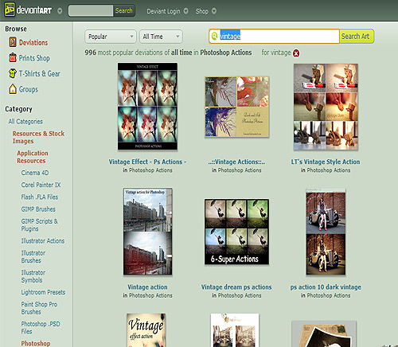Open the Groups link

(29, 89)
